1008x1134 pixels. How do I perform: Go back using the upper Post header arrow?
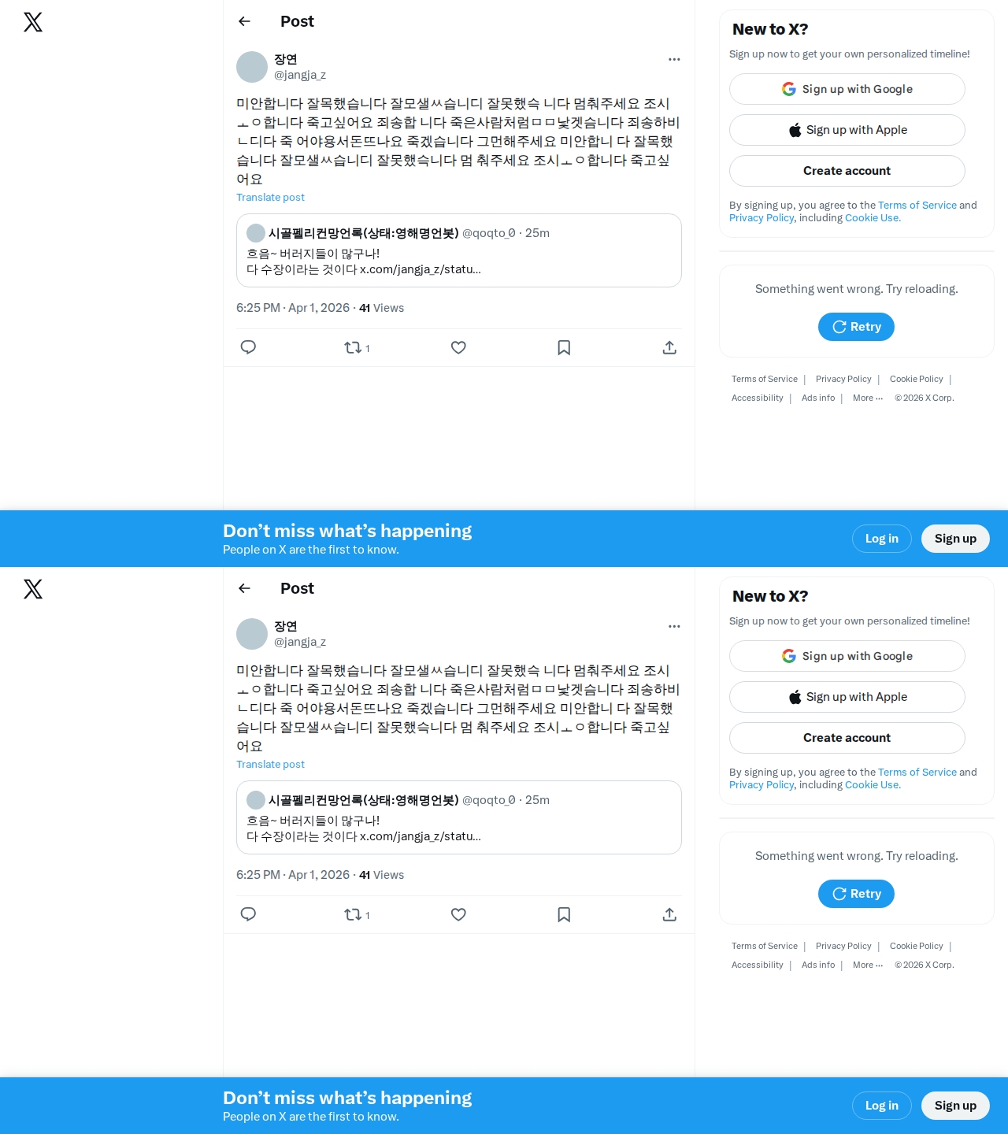[245, 21]
